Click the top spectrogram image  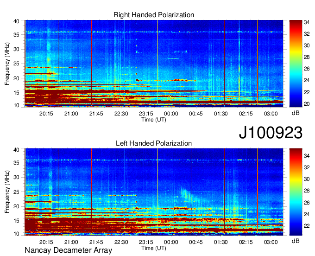tap(154, 64)
